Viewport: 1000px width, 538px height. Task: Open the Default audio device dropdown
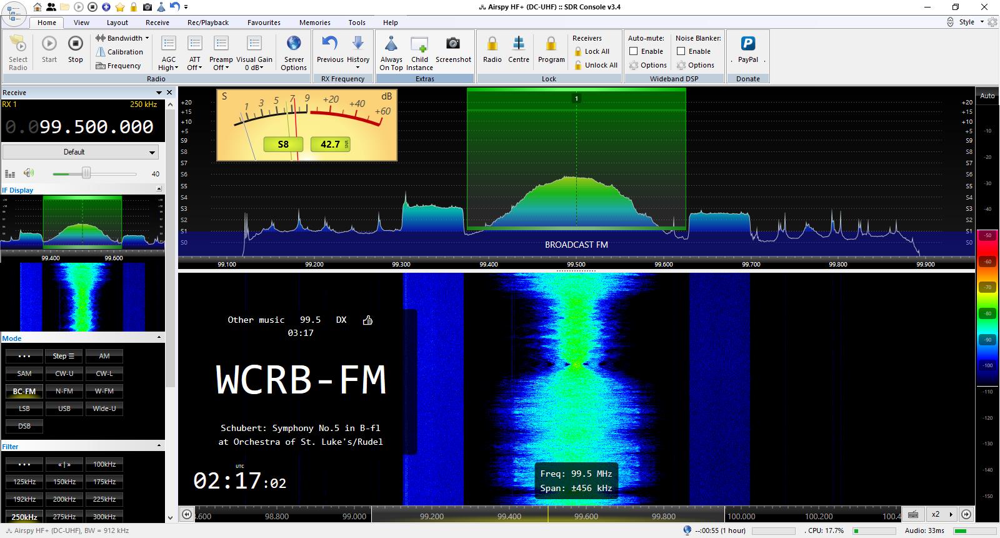(81, 152)
